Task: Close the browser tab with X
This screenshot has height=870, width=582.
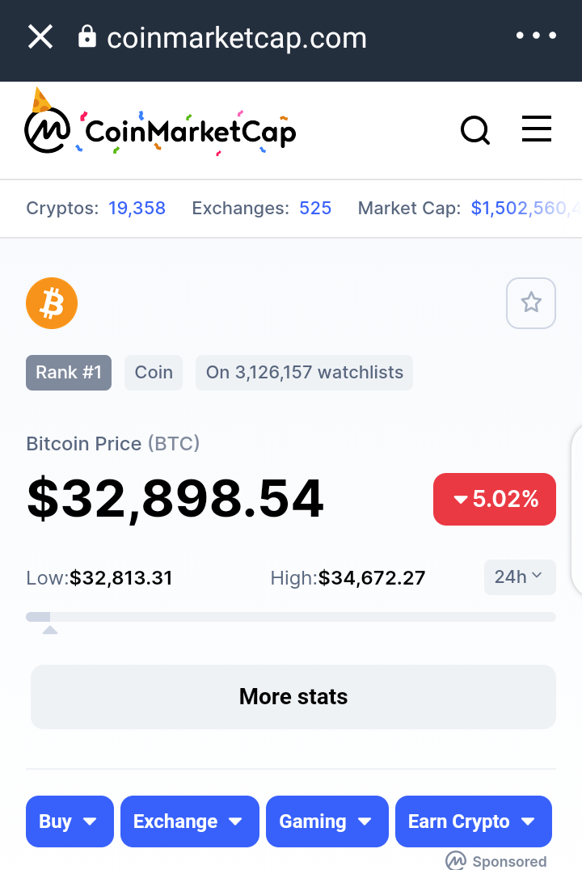Action: coord(40,37)
